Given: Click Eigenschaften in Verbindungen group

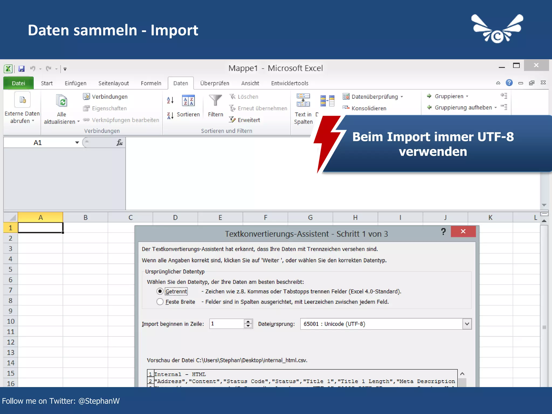Looking at the screenshot, I should click(x=105, y=108).
